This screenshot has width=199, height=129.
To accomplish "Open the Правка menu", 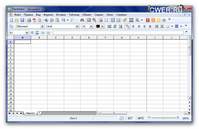I will (x=28, y=15).
